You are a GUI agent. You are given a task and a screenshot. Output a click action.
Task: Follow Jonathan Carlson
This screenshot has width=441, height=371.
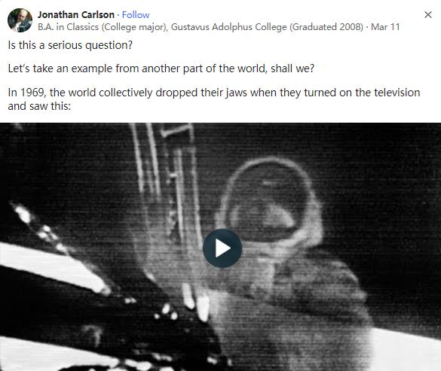pyautogui.click(x=136, y=14)
